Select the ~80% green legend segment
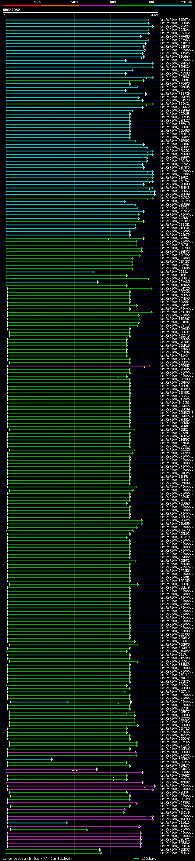This screenshot has height=861, width=195. 135,5
